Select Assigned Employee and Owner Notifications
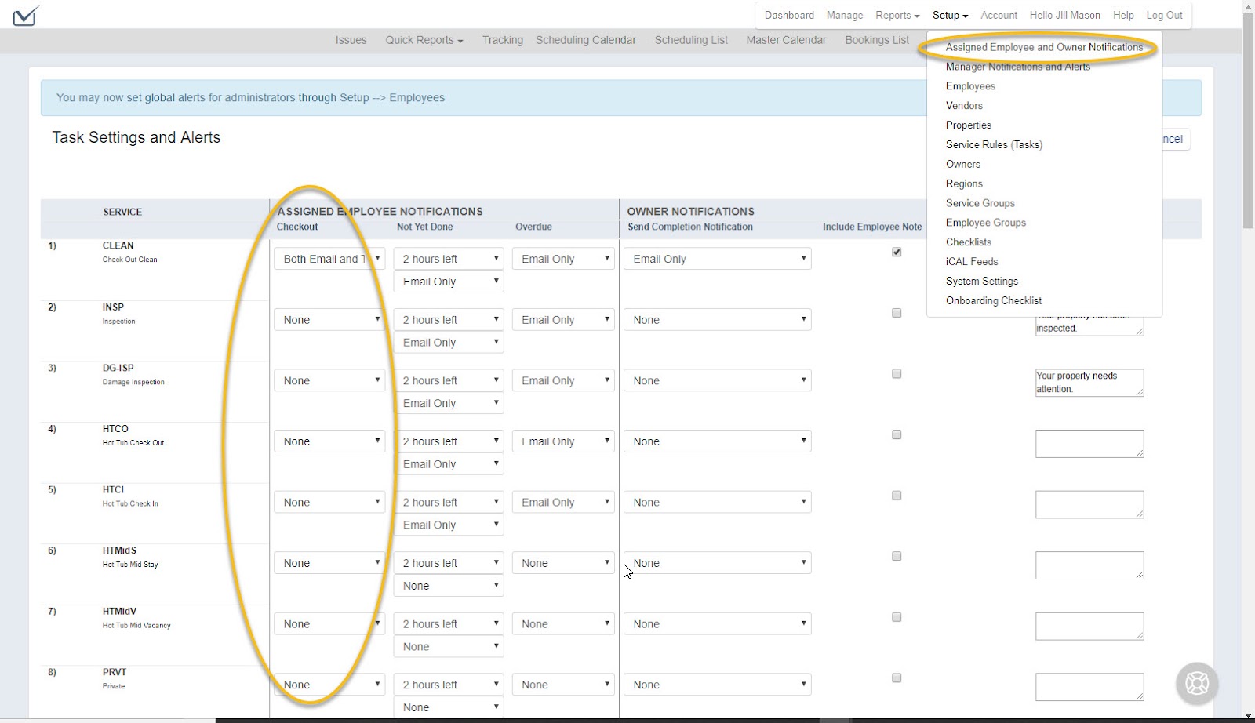 point(1044,47)
